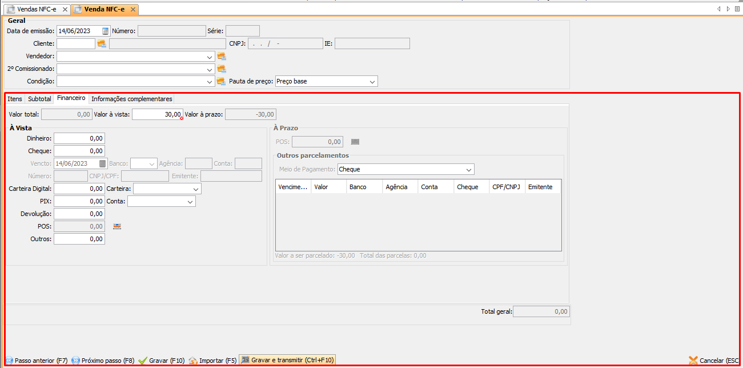Expand the PIX Conta dropdown
The image size is (743, 368).
coord(190,202)
